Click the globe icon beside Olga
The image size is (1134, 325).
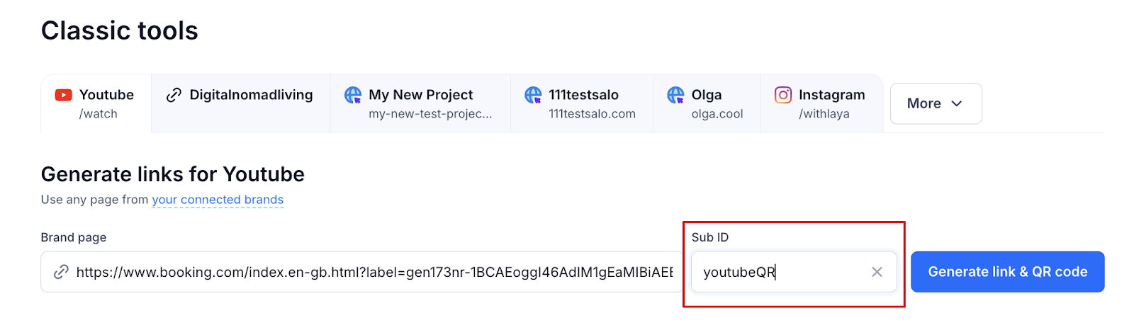pyautogui.click(x=676, y=95)
